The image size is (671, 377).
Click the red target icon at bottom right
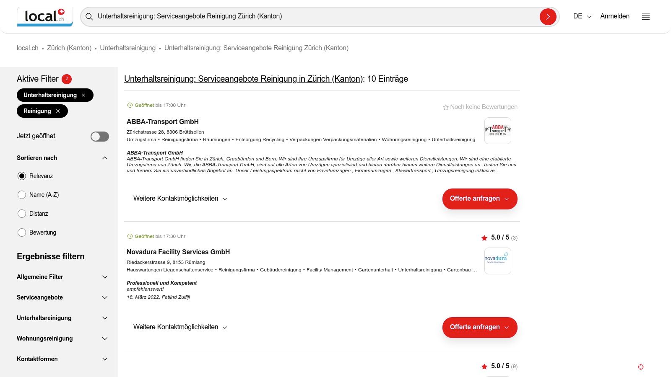click(641, 367)
